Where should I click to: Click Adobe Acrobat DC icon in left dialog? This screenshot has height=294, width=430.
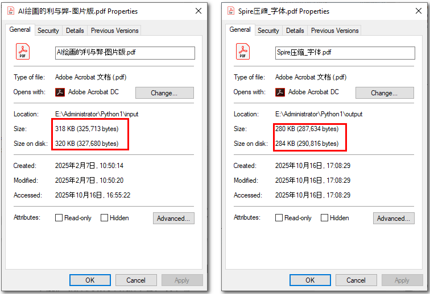tap(60, 92)
